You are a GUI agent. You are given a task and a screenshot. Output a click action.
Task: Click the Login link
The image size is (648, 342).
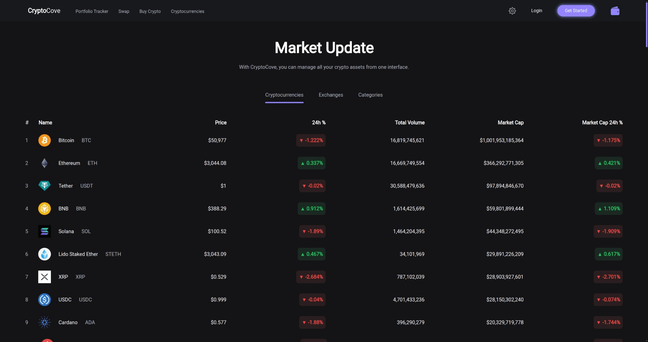pos(537,10)
